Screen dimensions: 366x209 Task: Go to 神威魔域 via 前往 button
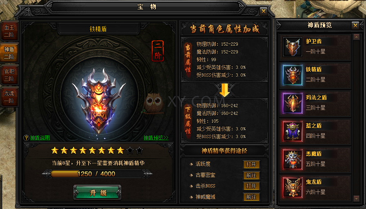(x=251, y=197)
